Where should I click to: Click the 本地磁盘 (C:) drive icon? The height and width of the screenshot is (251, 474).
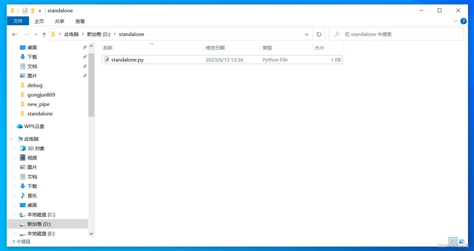22,215
